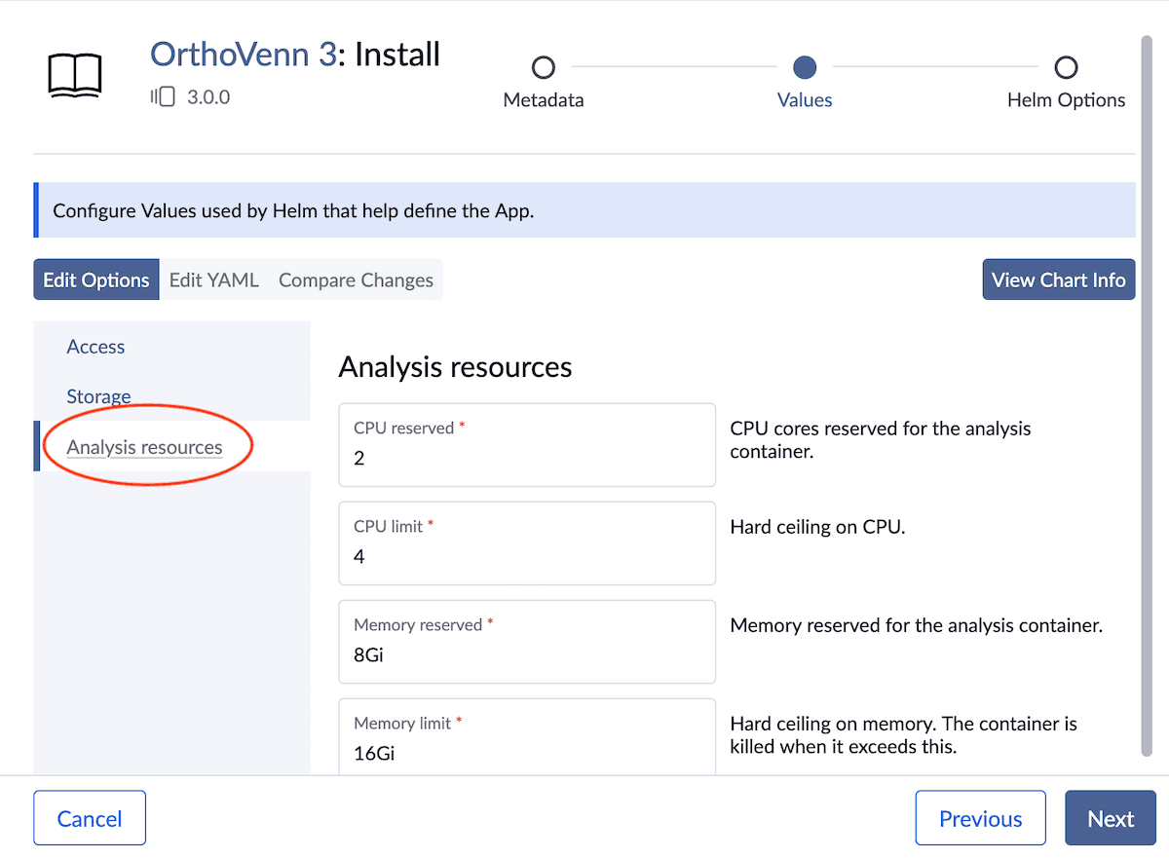Click the Memory reserved input field
The height and width of the screenshot is (858, 1169).
click(x=527, y=642)
